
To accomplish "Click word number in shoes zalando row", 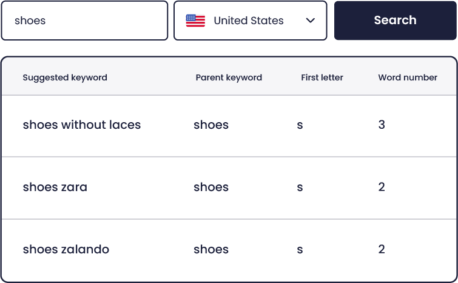I will [382, 249].
